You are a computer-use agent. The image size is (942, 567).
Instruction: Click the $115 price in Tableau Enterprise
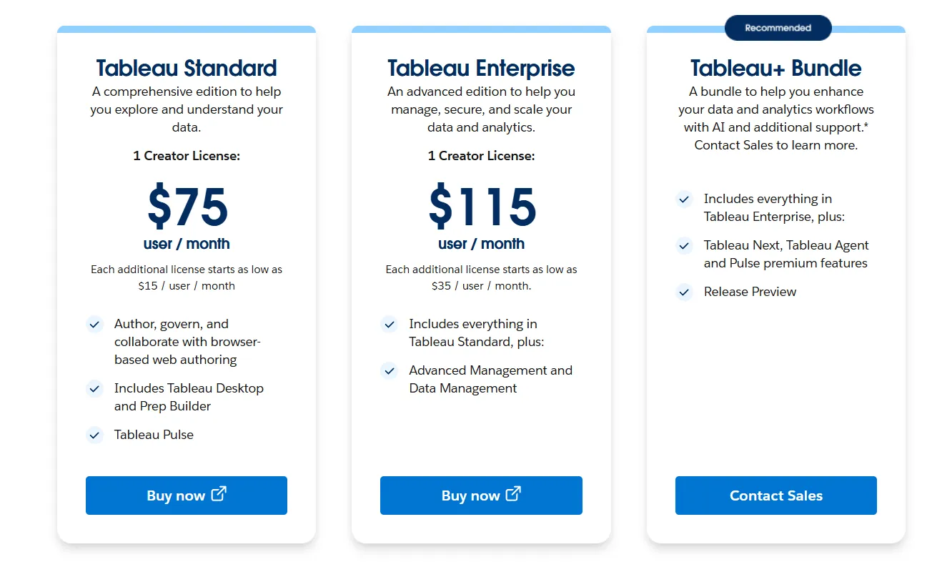[x=482, y=207]
